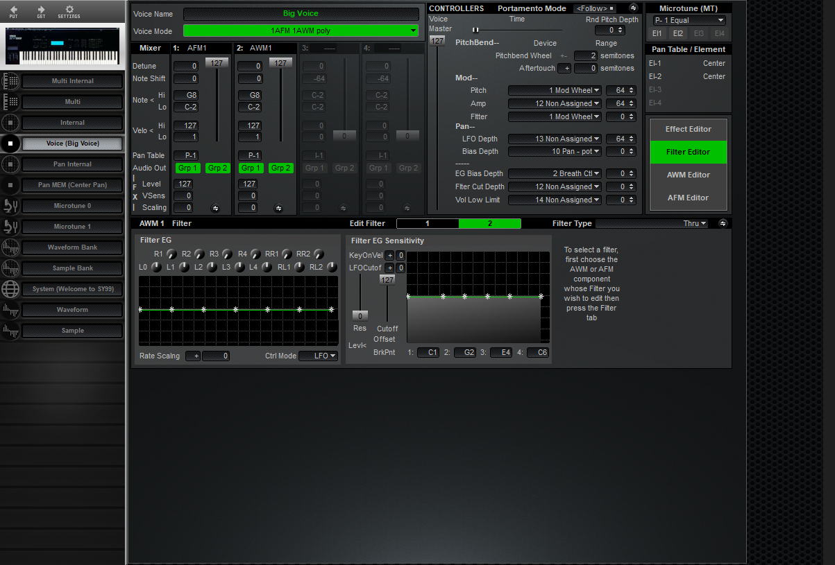Click the swap icon beside Filter Type
This screenshot has height=565, width=835.
[723, 223]
